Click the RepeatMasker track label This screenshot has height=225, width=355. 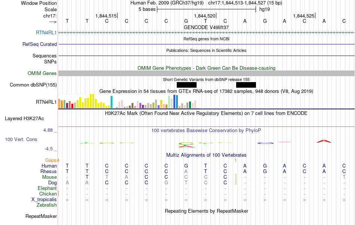pyautogui.click(x=41, y=216)
